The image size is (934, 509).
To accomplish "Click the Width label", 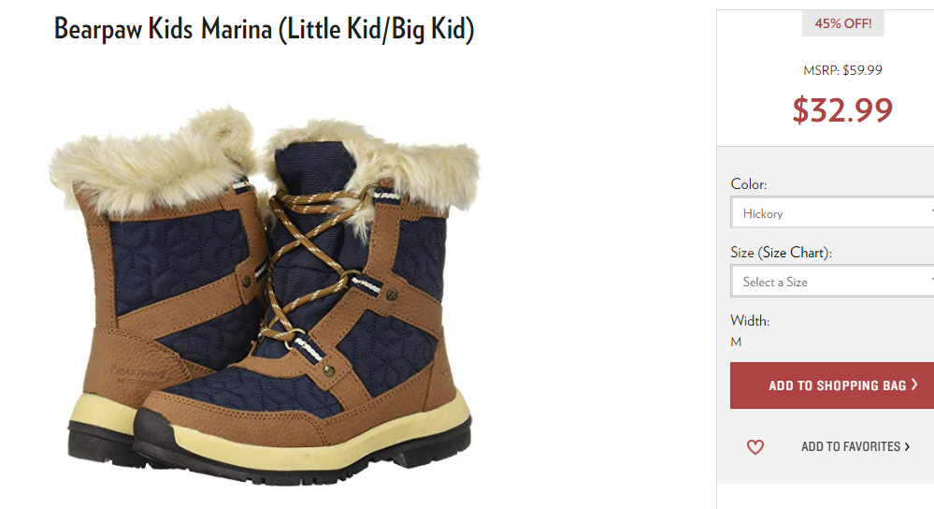I will tap(750, 321).
